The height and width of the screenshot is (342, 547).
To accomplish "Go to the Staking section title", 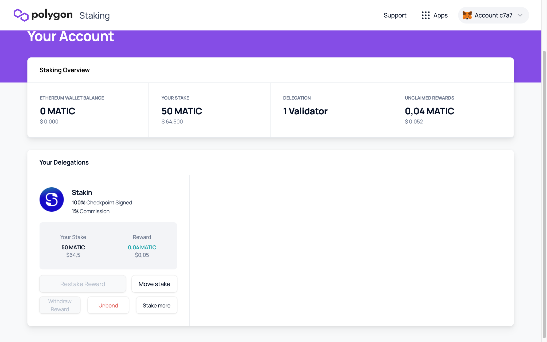I will click(x=95, y=15).
